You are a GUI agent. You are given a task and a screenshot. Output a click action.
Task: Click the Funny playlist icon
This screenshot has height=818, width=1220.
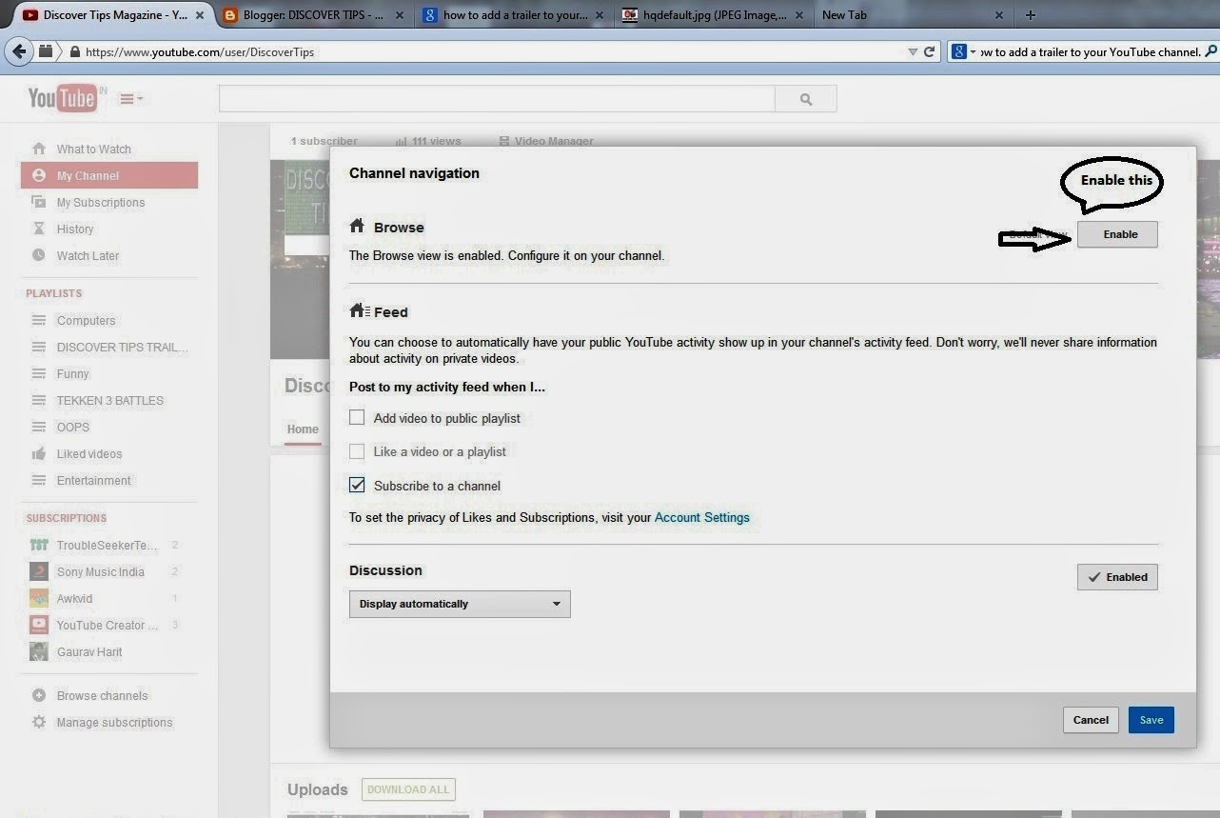39,373
